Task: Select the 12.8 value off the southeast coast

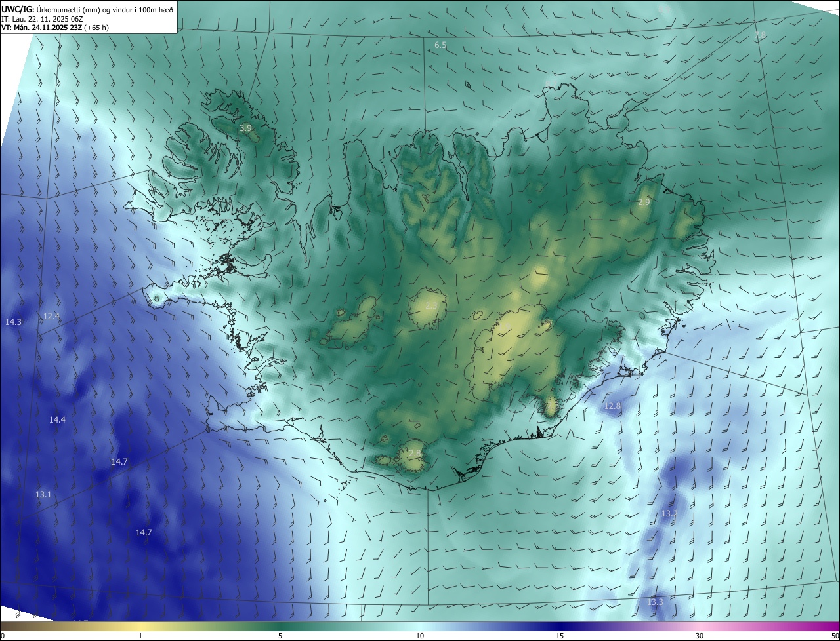Action: coord(612,406)
